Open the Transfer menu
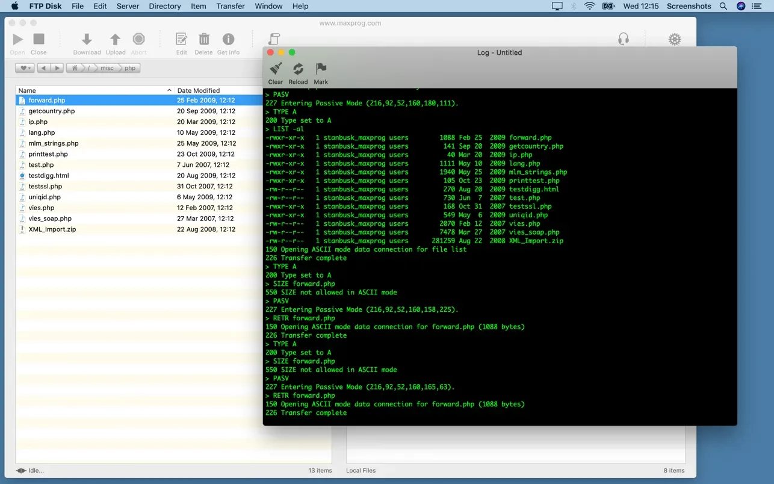The height and width of the screenshot is (484, 774). pyautogui.click(x=231, y=6)
